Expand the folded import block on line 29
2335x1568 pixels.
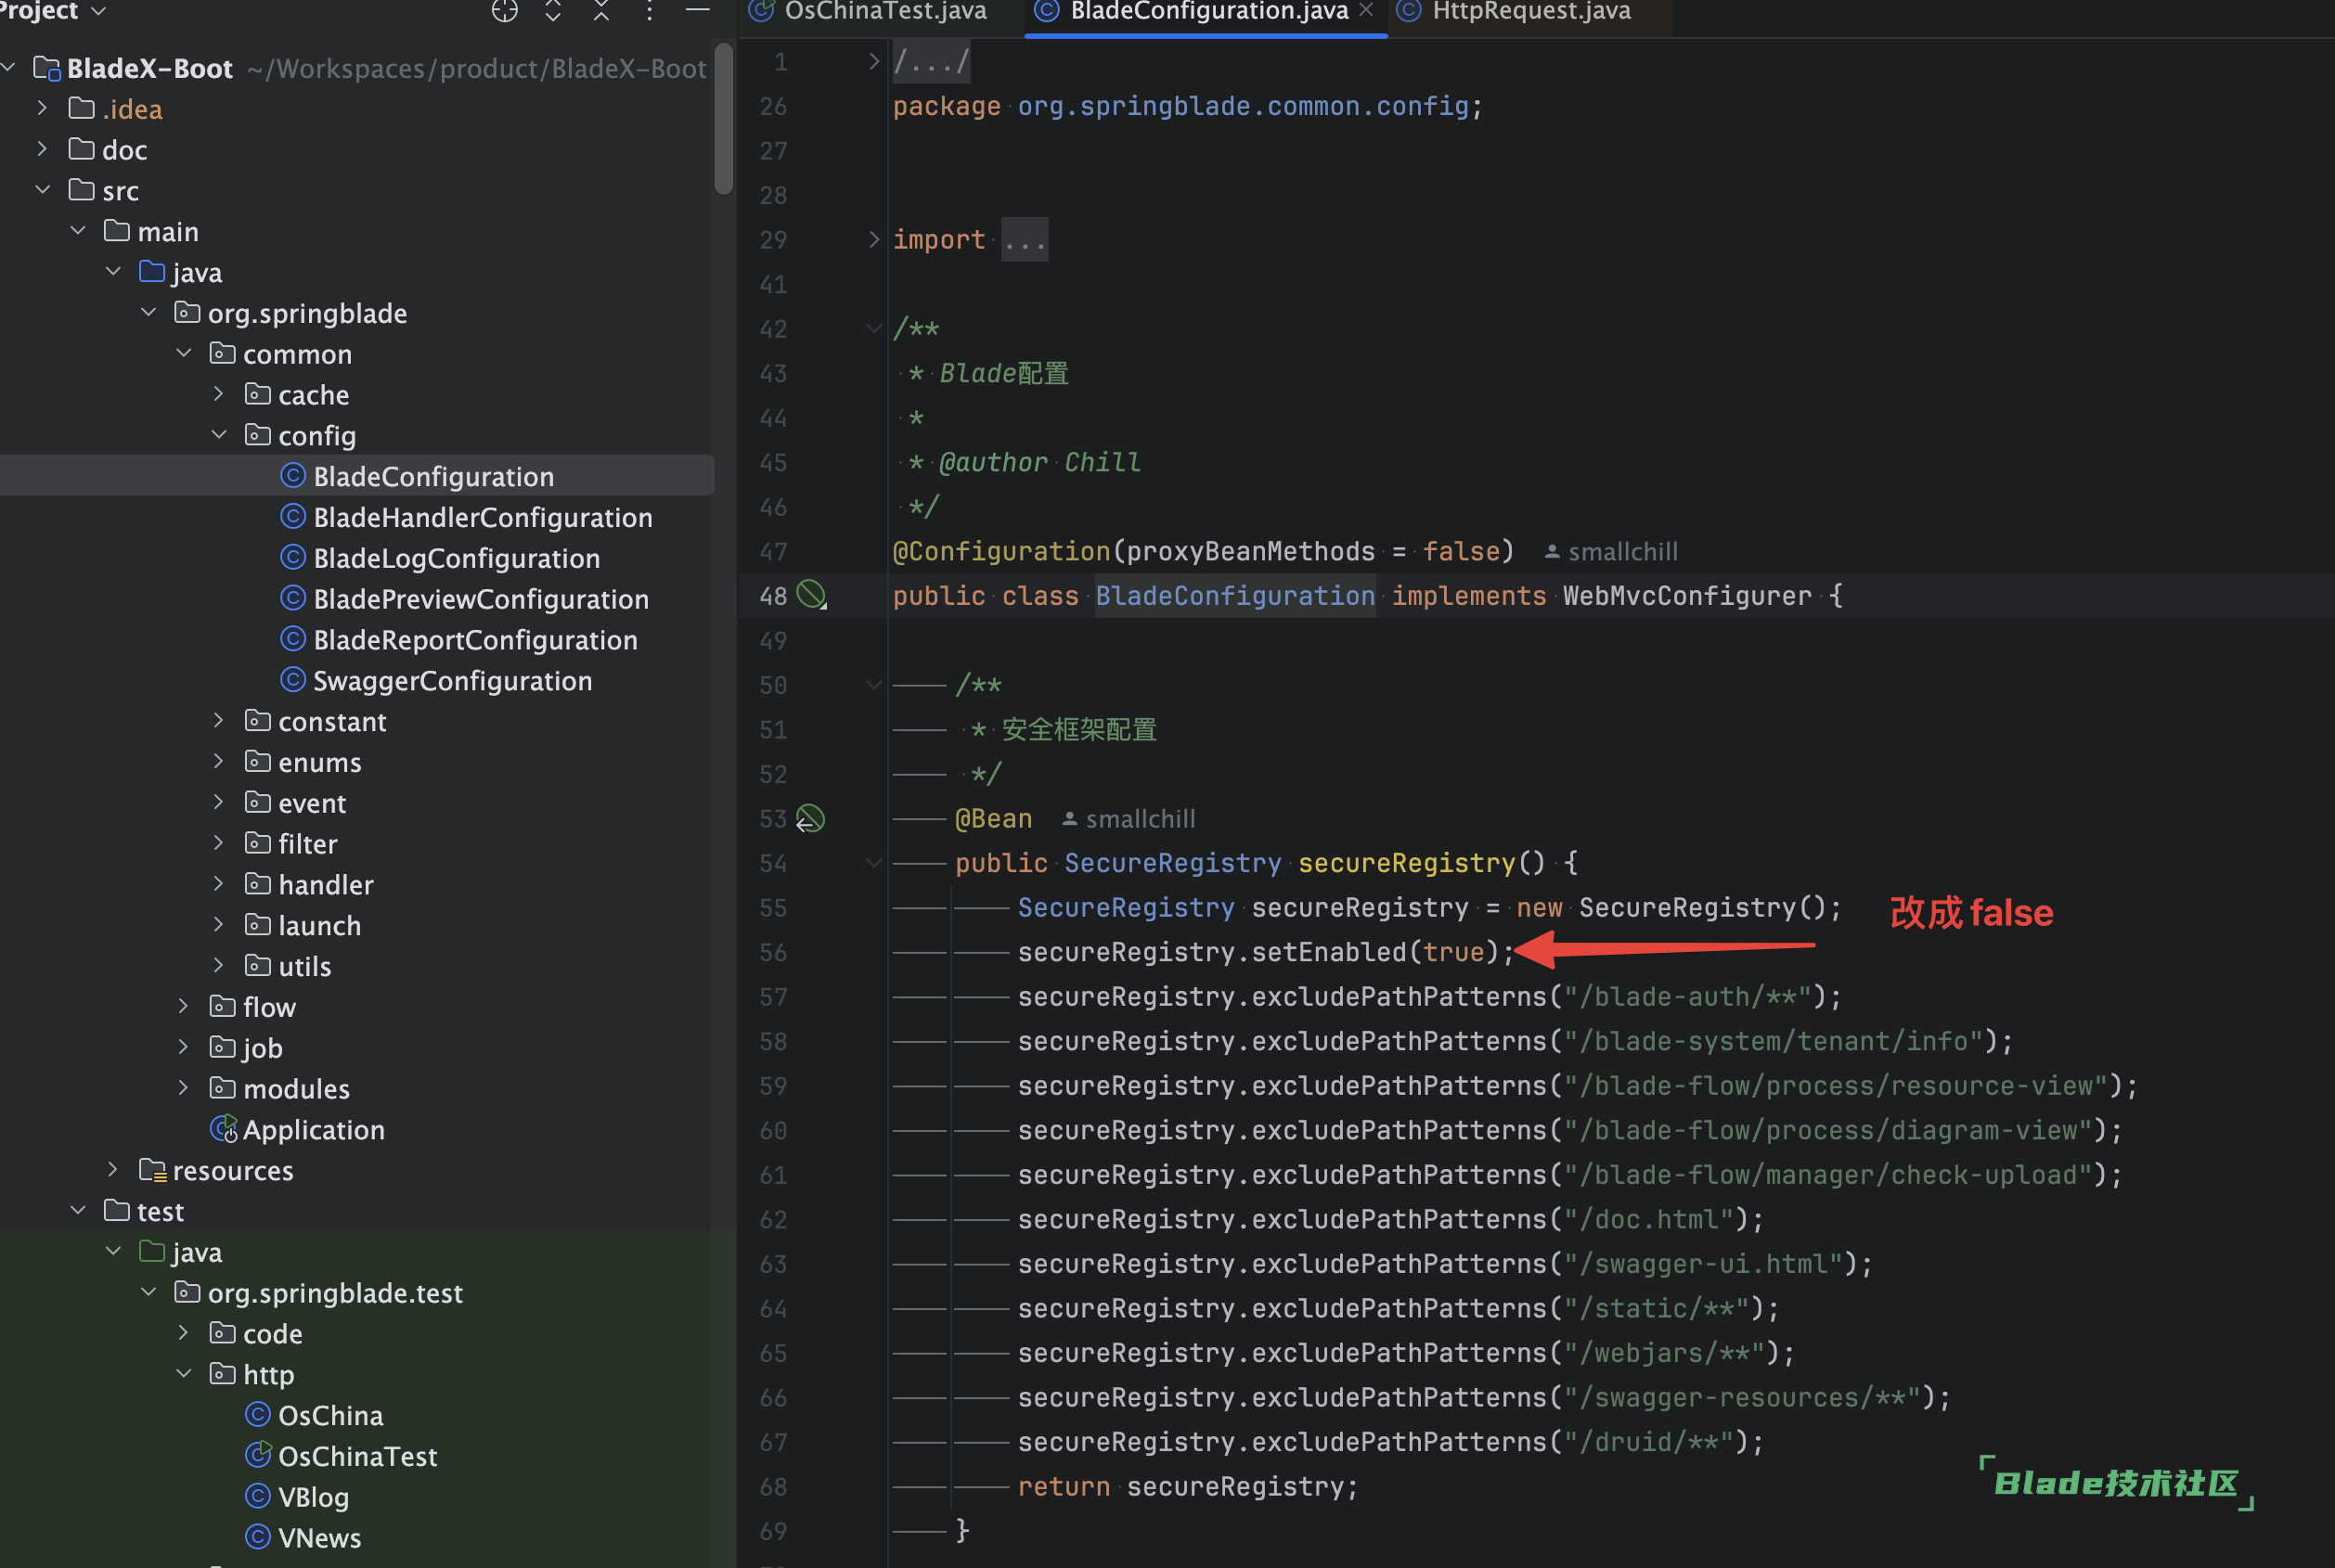(874, 240)
